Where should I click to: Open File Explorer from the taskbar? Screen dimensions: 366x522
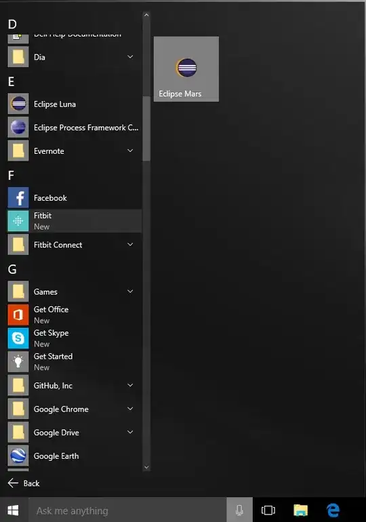coord(300,510)
